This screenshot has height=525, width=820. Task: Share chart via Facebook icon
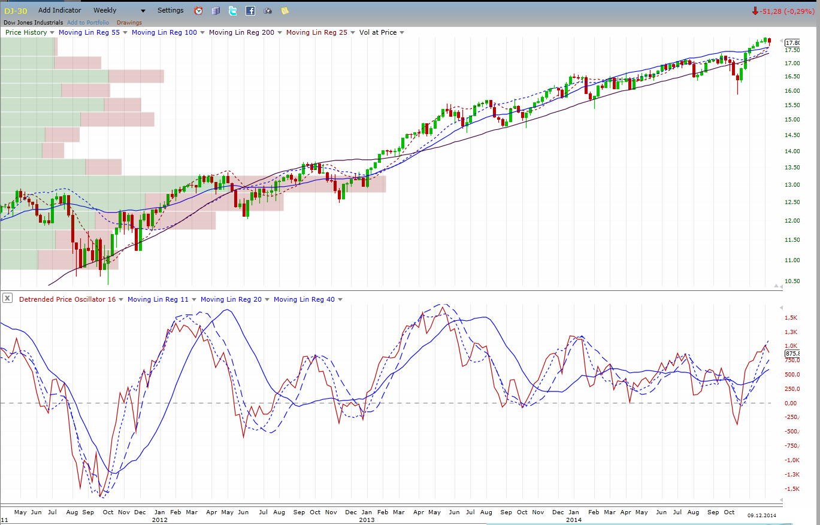(250, 11)
